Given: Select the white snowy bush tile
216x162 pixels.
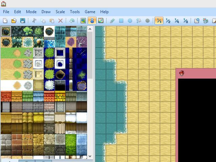Looking at the screenshot, I should point(49,85).
